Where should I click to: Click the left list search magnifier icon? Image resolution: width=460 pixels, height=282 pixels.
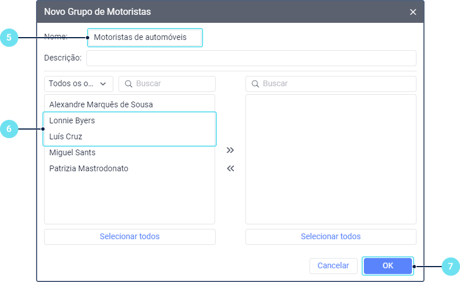[129, 84]
